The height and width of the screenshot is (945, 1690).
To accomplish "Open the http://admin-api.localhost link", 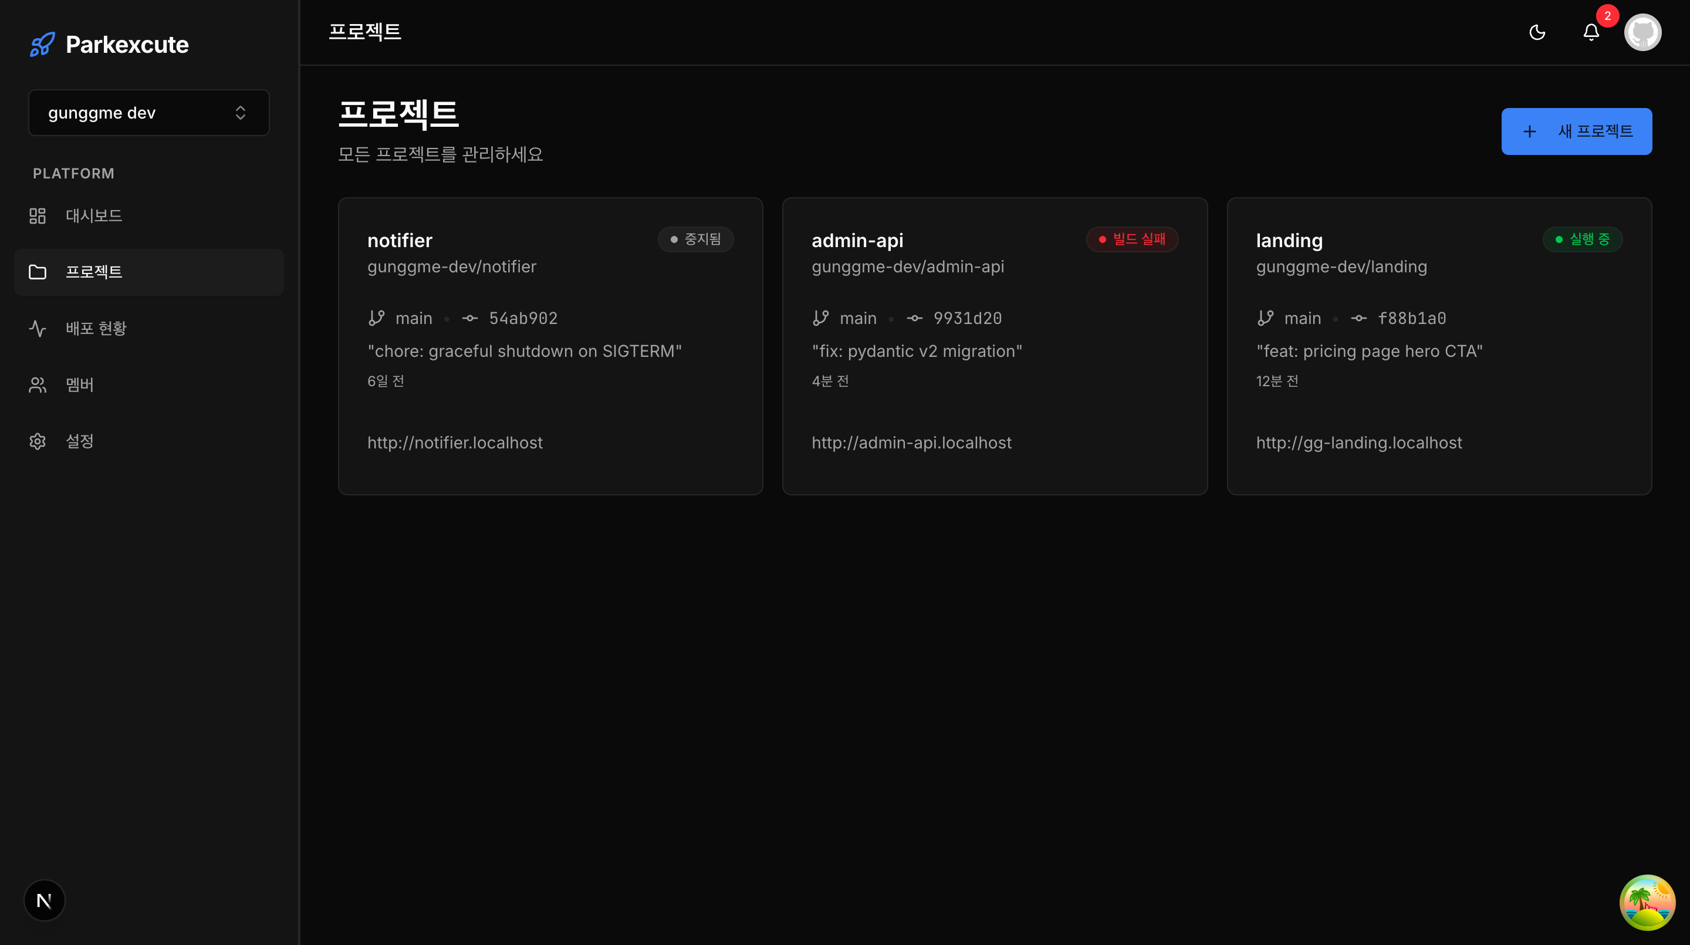I will click(x=911, y=443).
